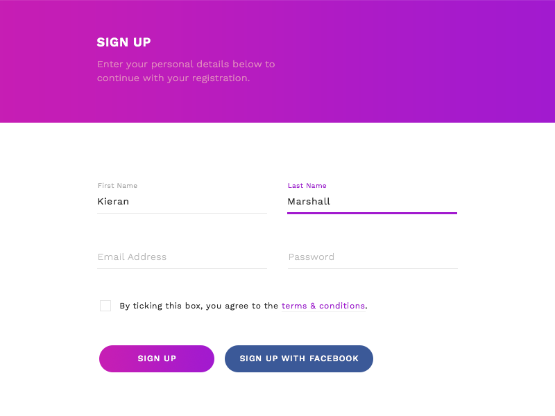Click the gray underline beneath Kieran

(182, 213)
